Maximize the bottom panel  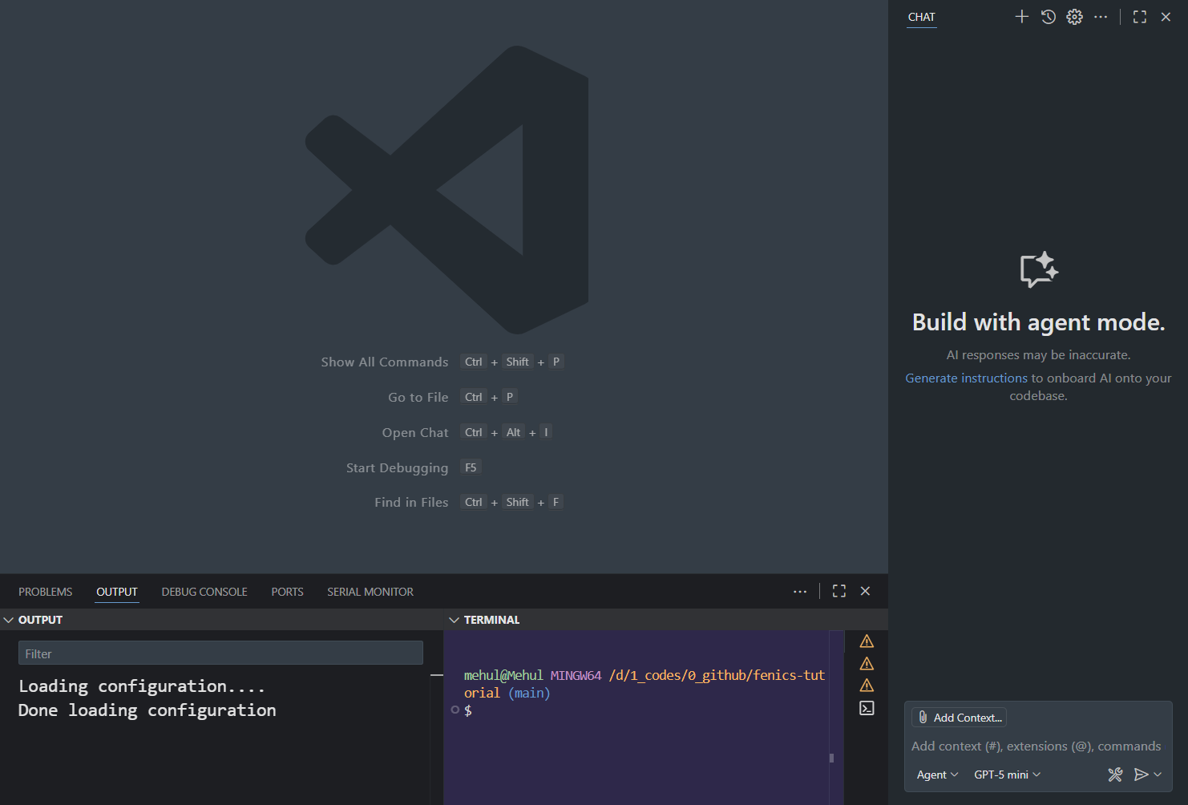[839, 591]
